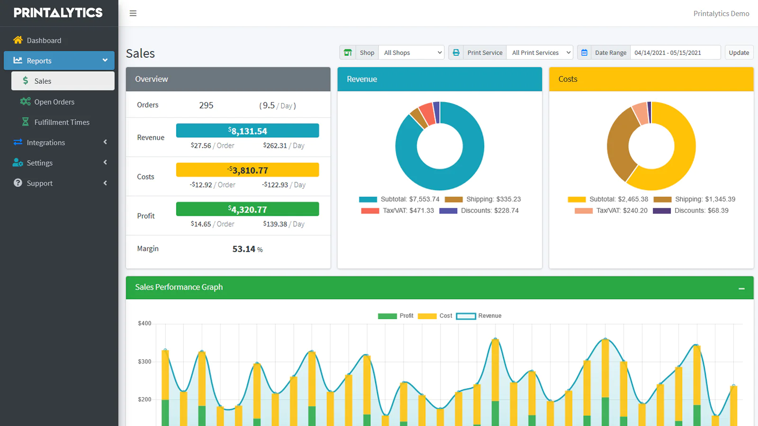The height and width of the screenshot is (426, 758).
Task: Click the -$3,810.77 costs bar
Action: (247, 170)
